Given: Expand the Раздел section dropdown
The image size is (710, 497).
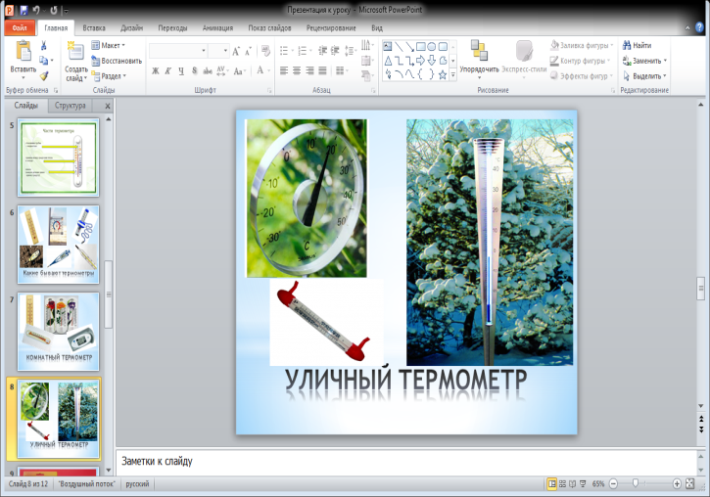Looking at the screenshot, I should [110, 75].
